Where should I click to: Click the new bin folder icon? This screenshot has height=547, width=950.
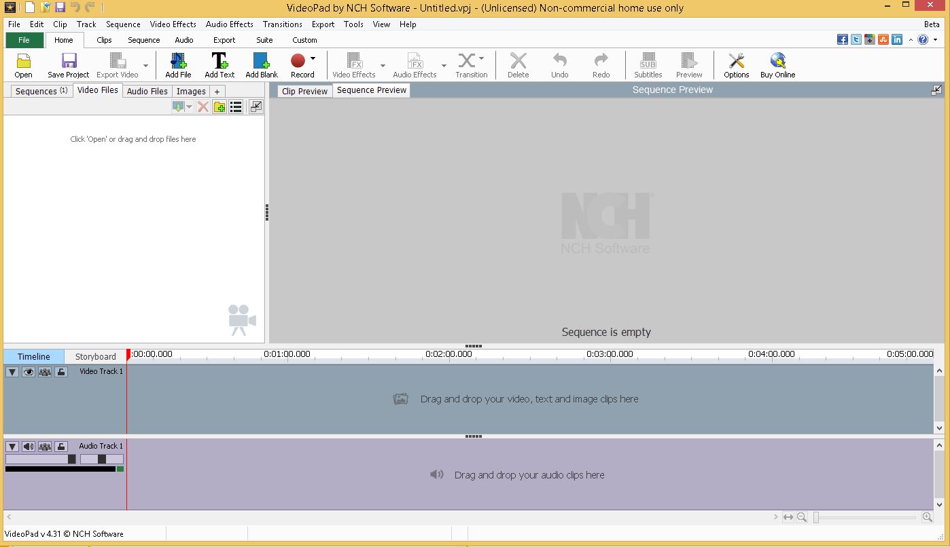pos(219,107)
